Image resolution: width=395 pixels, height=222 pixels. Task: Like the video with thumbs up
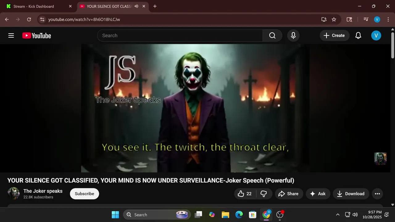click(245, 194)
